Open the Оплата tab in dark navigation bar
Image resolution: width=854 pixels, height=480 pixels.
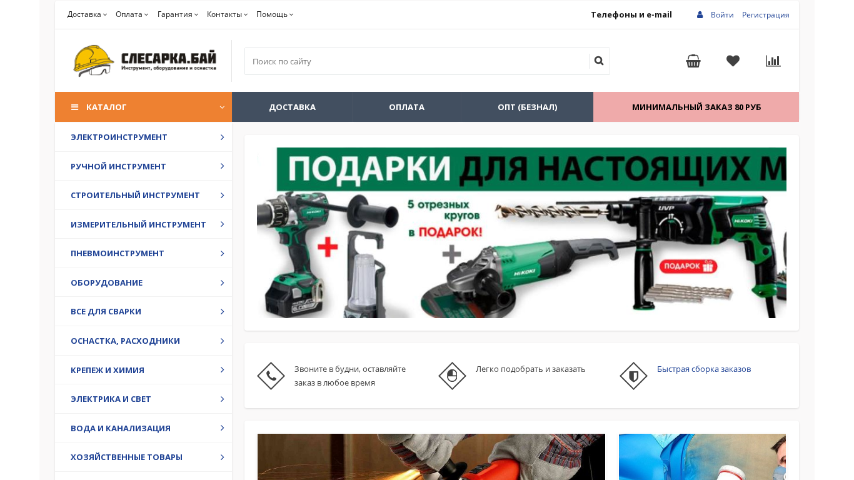[406, 107]
